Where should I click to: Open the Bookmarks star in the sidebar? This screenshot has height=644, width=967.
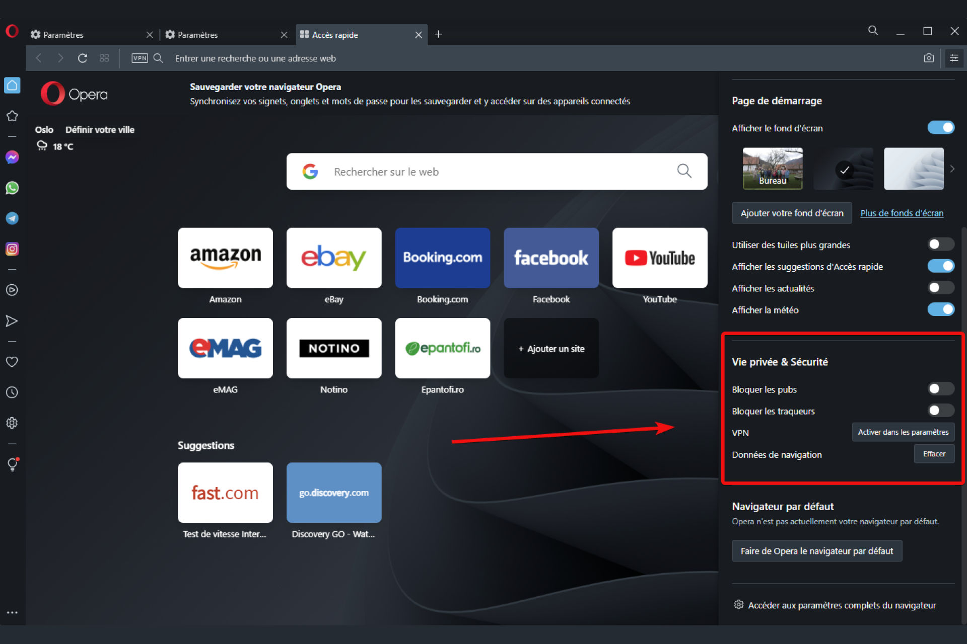tap(12, 116)
